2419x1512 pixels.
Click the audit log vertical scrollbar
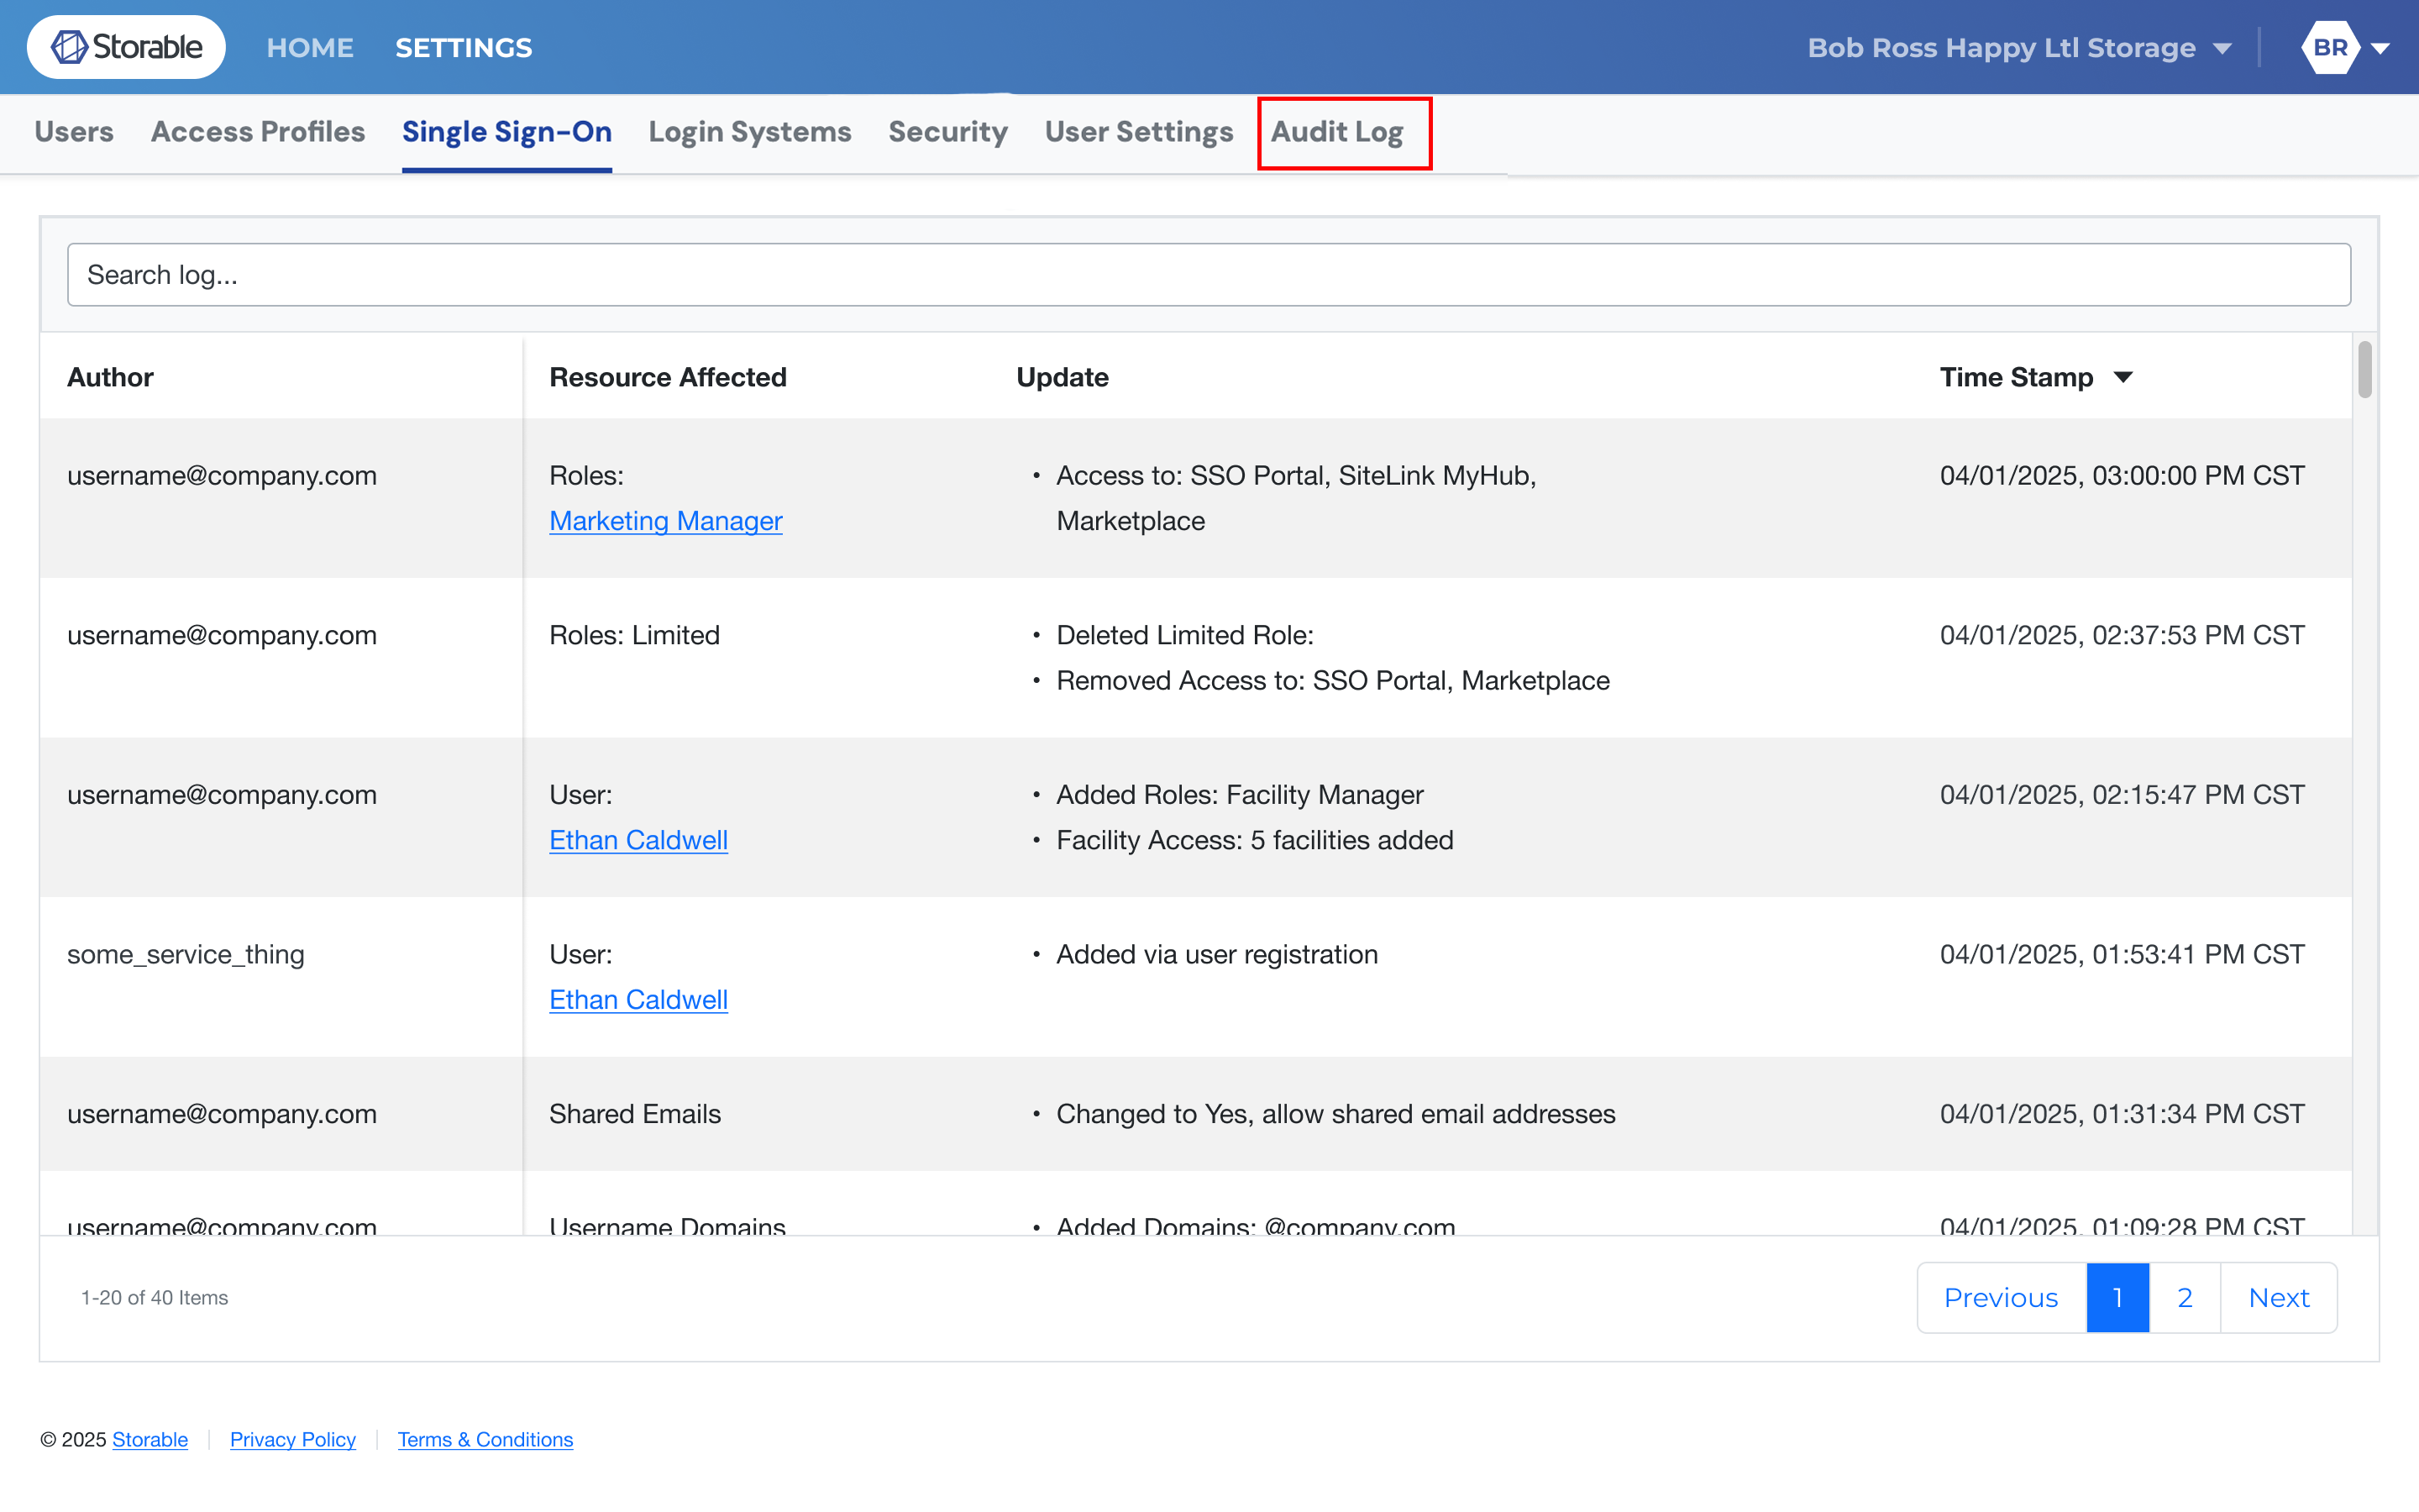point(2364,370)
